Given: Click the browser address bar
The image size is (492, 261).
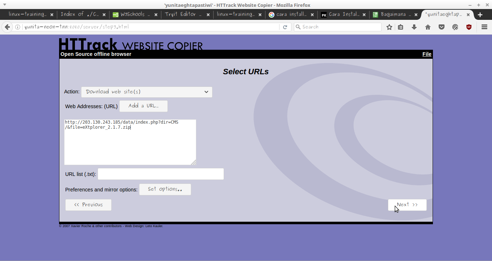Looking at the screenshot, I should [151, 27].
